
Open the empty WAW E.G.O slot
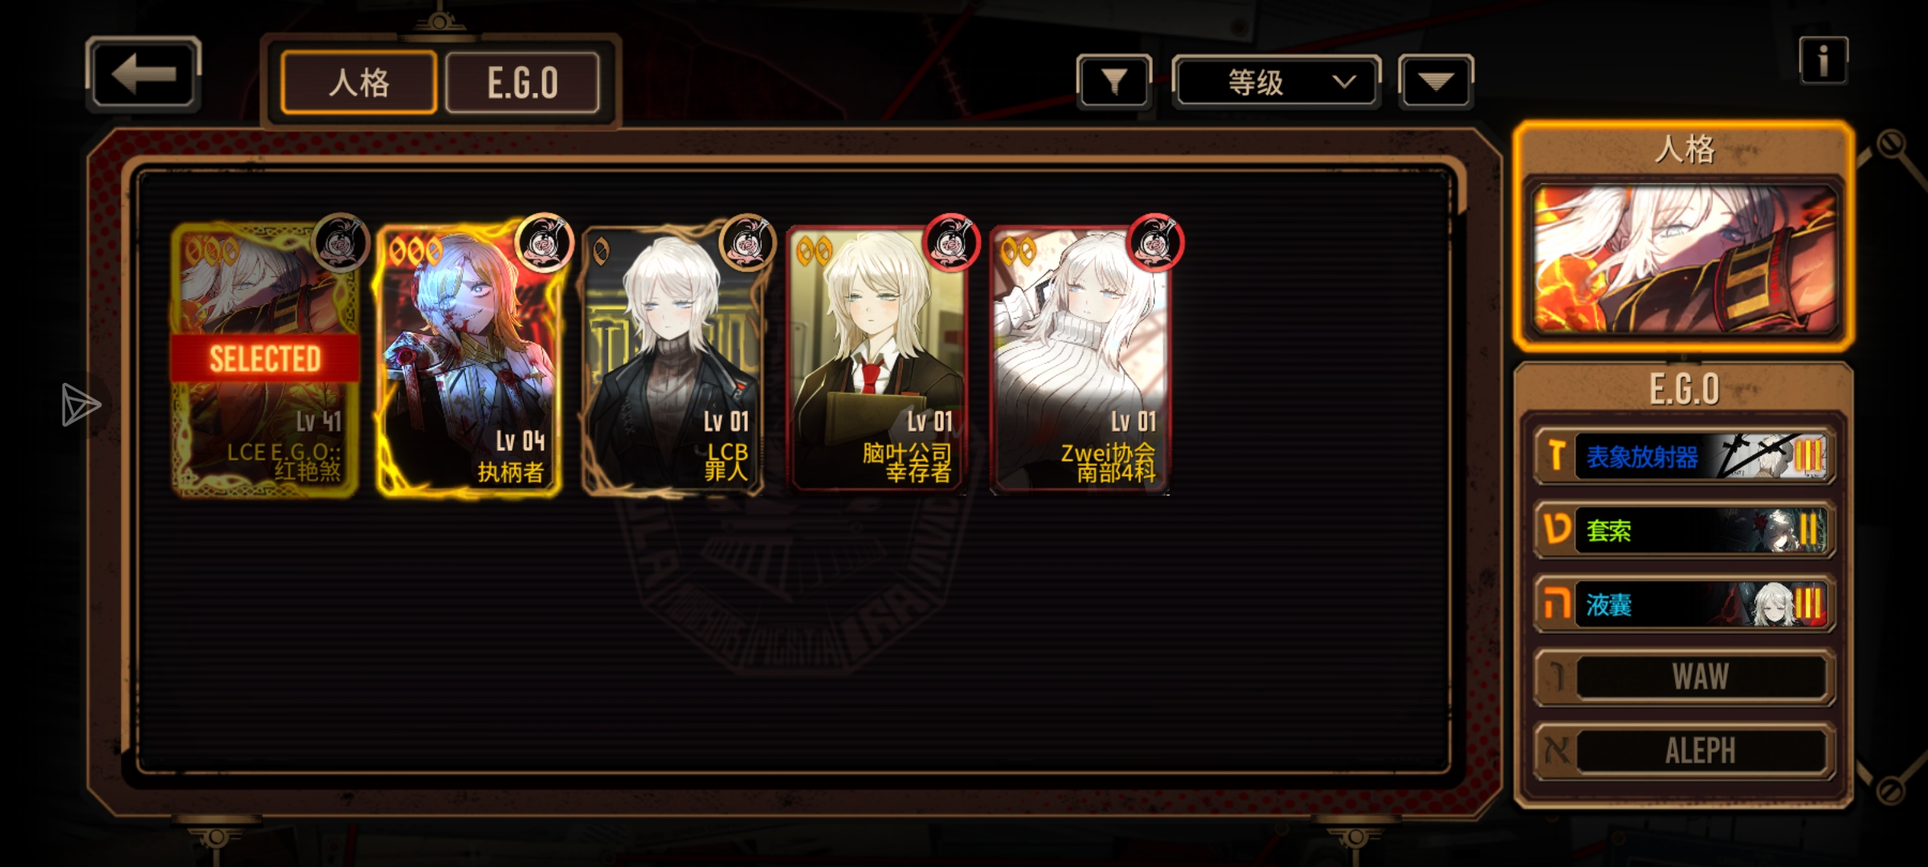point(1684,678)
